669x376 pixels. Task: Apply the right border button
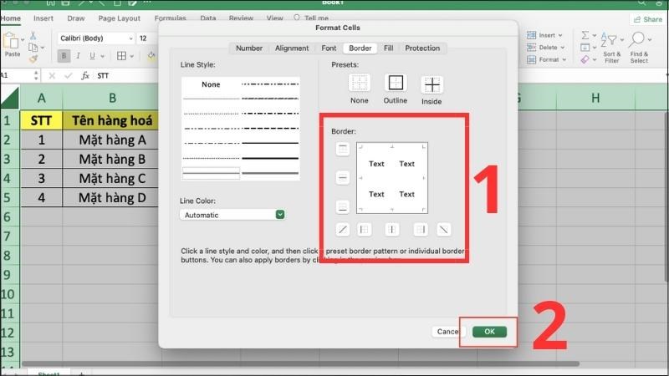[x=421, y=230]
